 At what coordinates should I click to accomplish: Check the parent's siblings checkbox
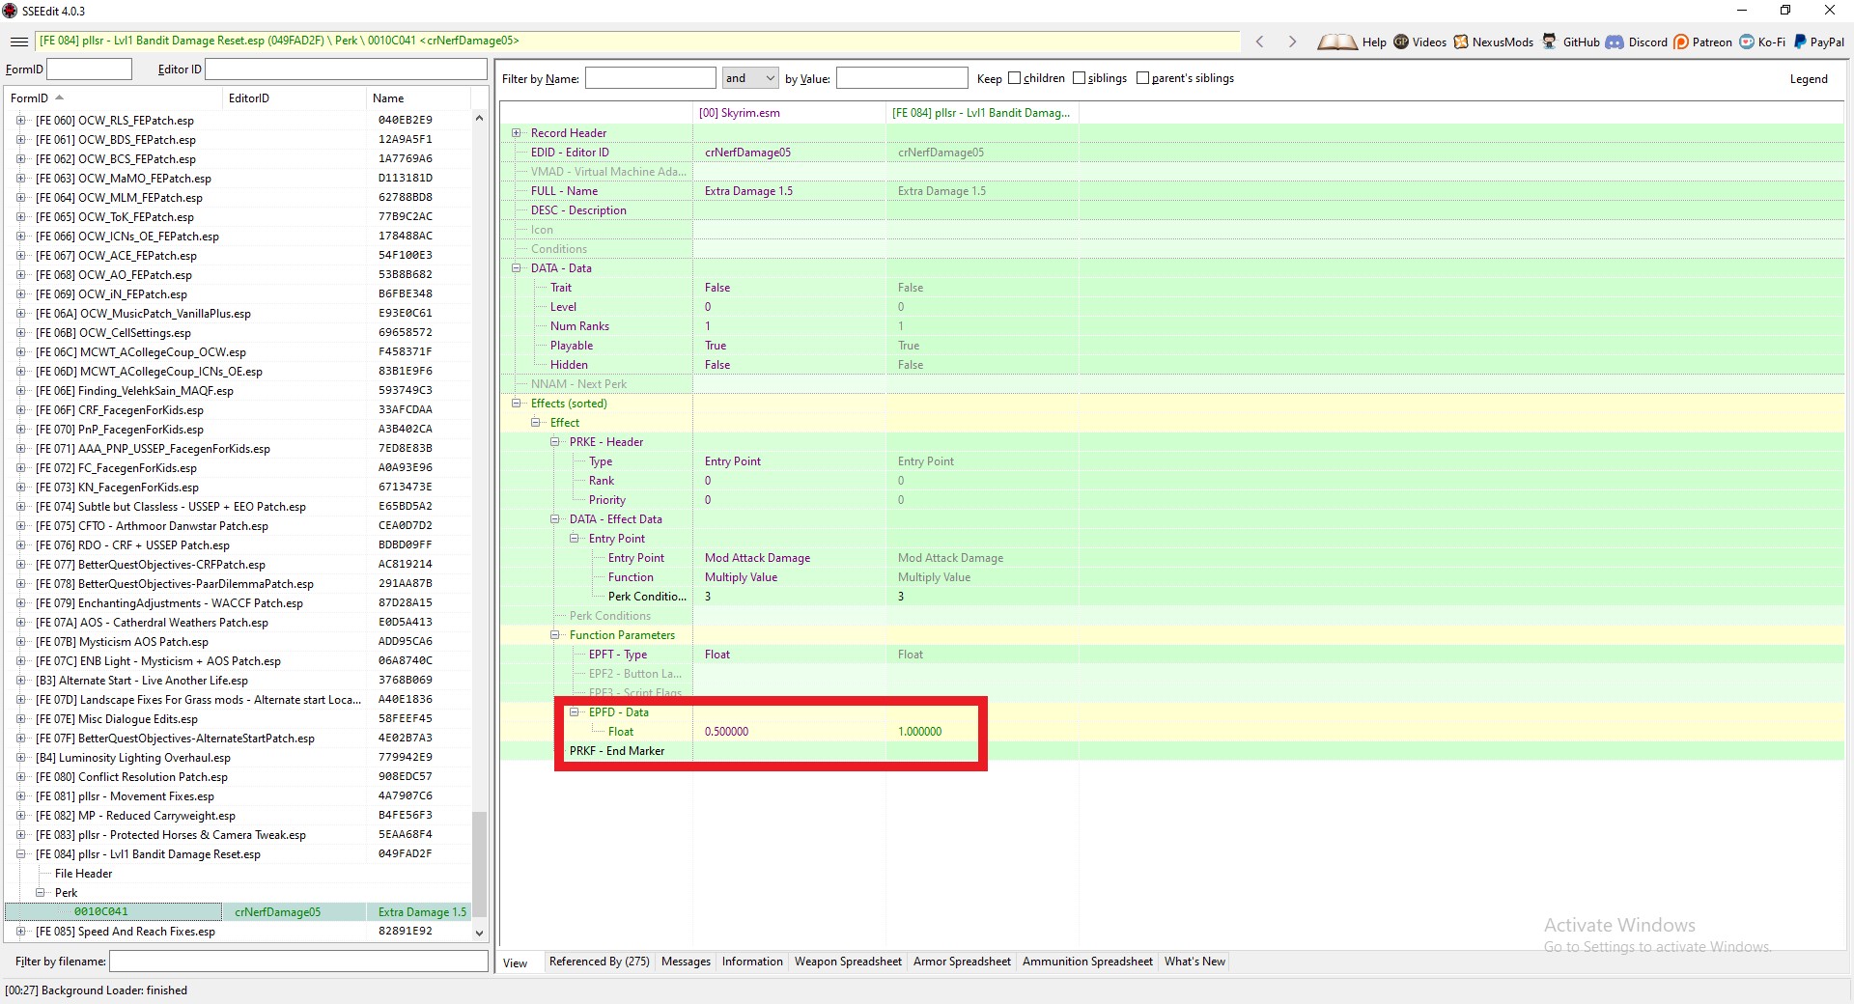click(x=1142, y=78)
